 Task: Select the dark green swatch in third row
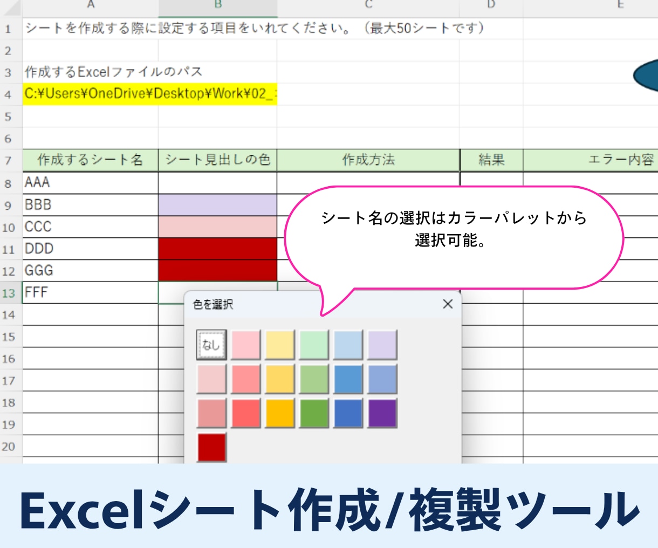(x=314, y=413)
